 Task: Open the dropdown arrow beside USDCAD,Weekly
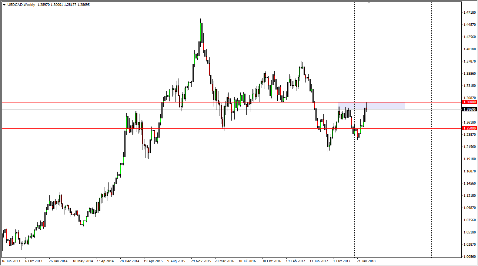[4, 5]
